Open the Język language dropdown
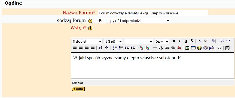This screenshot has height=98, width=235. coord(162,41)
